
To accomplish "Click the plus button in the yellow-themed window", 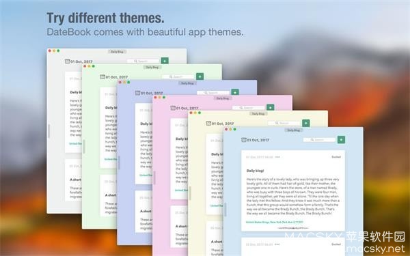I will pyautogui.click(x=306, y=123).
